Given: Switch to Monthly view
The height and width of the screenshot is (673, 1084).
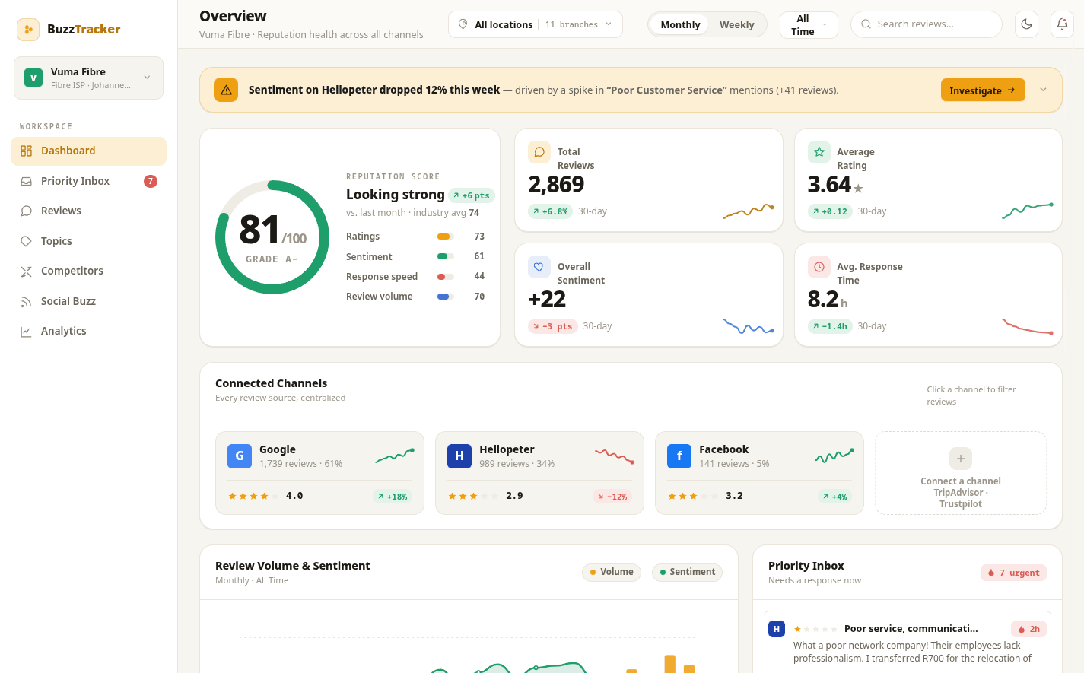Looking at the screenshot, I should (x=680, y=24).
